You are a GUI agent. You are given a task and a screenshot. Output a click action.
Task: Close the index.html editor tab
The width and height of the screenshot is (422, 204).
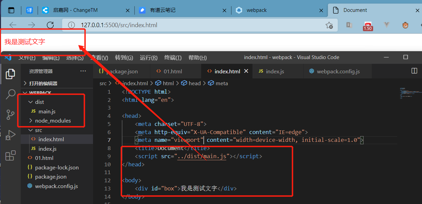point(246,71)
